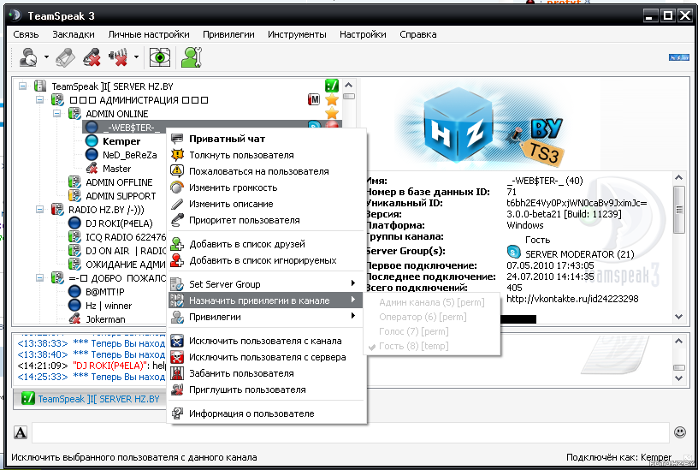The height and width of the screenshot is (470, 698).
Task: Select user Hz | winner in the tree
Action: 109,306
